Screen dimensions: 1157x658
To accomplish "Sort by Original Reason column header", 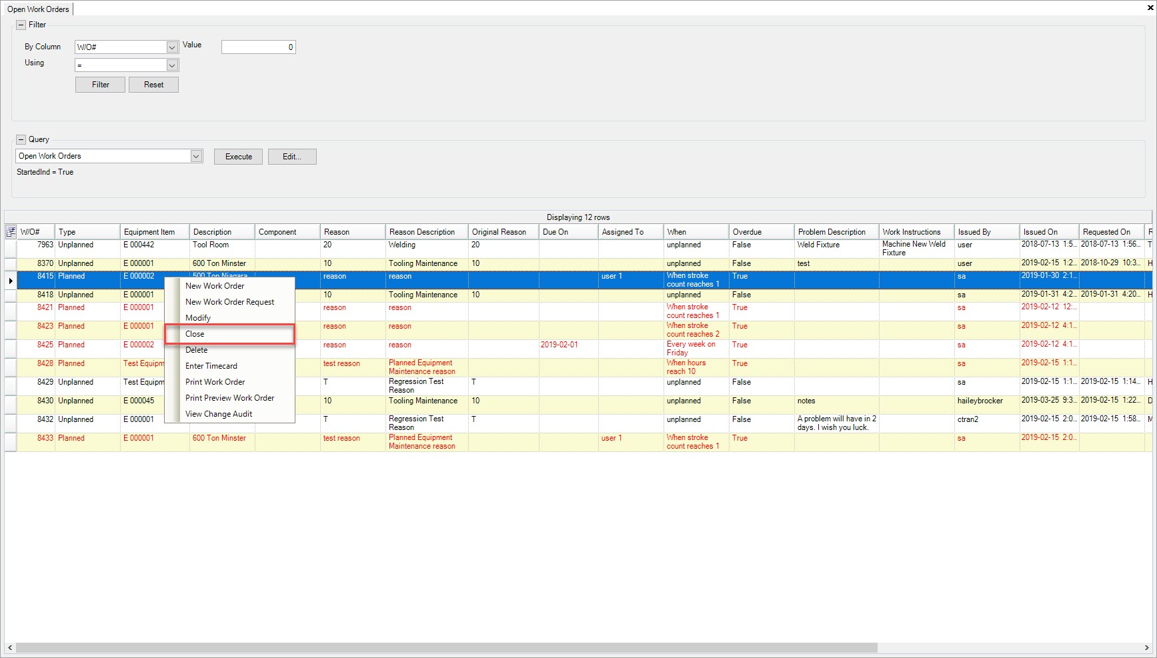I will tap(503, 232).
